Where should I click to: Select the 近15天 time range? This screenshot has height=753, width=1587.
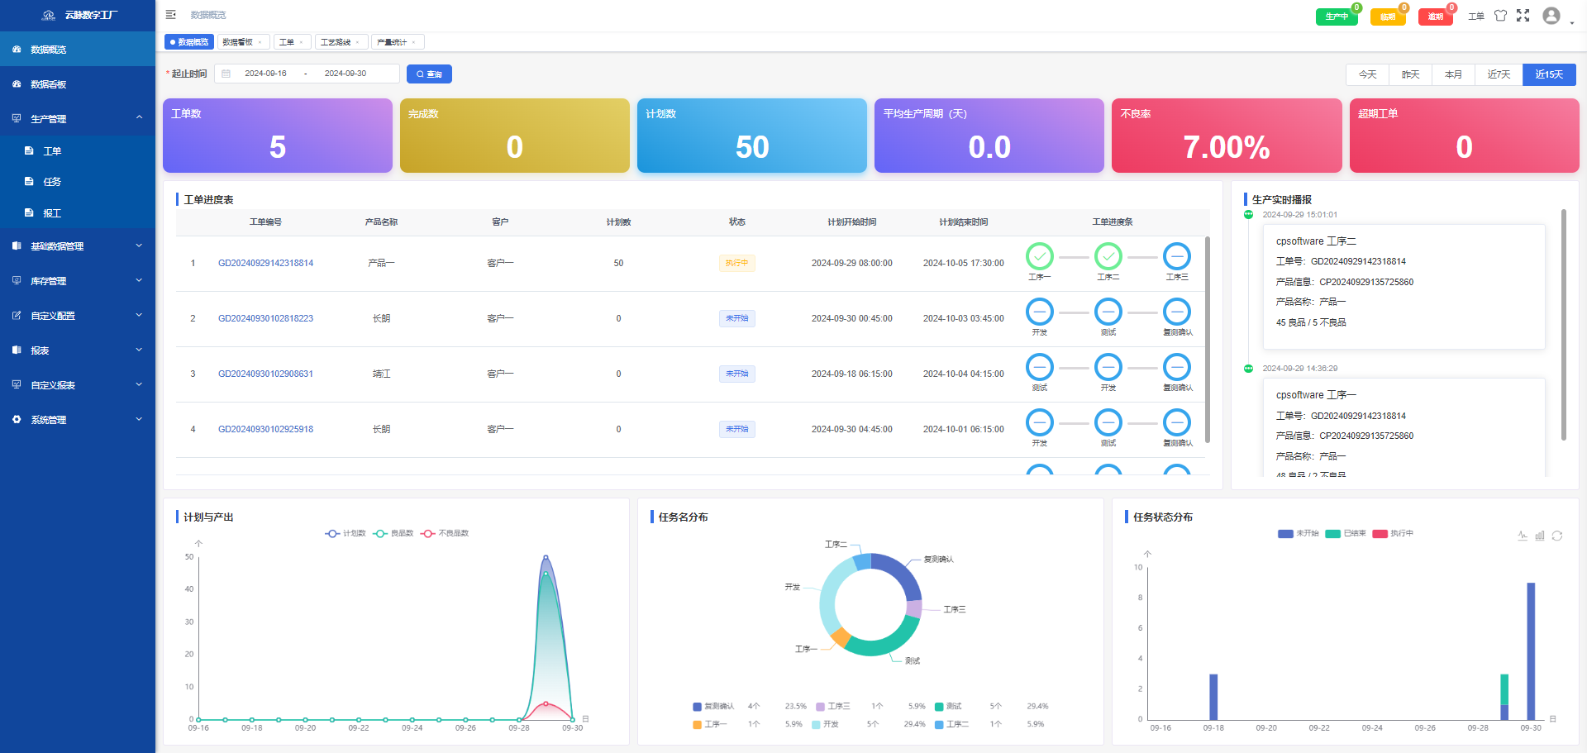1549,74
